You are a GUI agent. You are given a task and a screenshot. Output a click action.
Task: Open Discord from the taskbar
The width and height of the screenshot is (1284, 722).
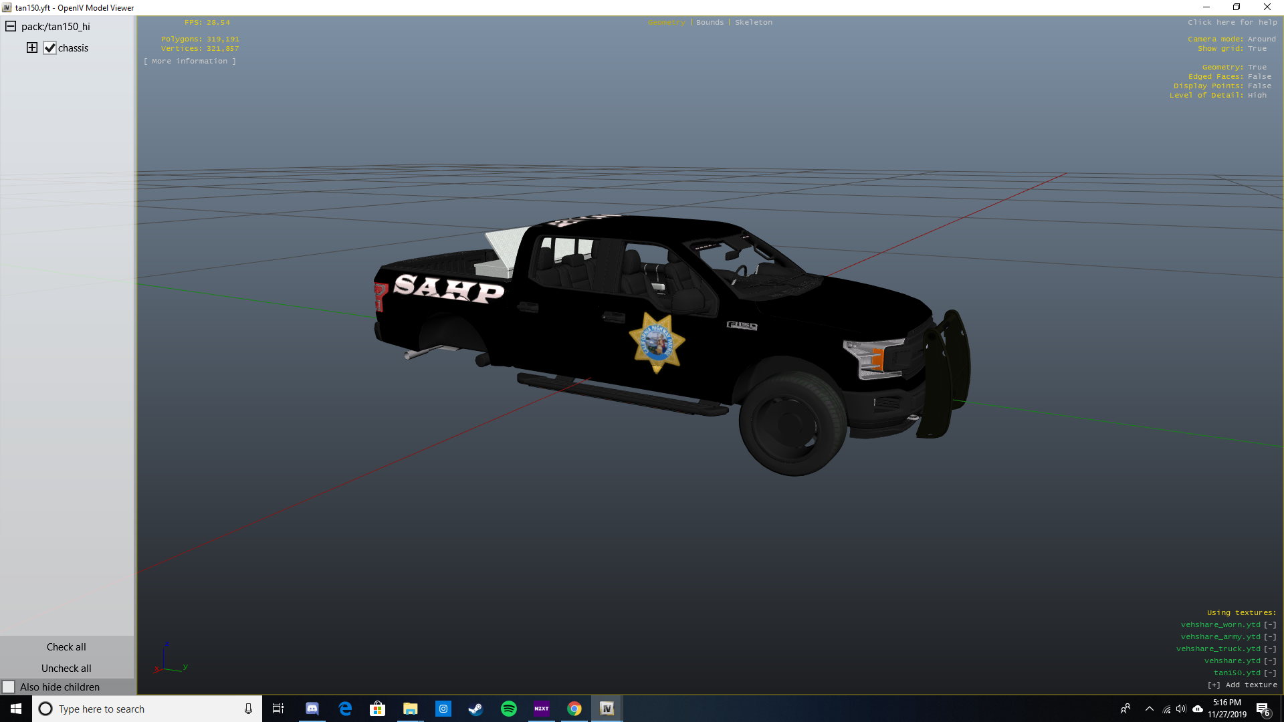pos(312,709)
